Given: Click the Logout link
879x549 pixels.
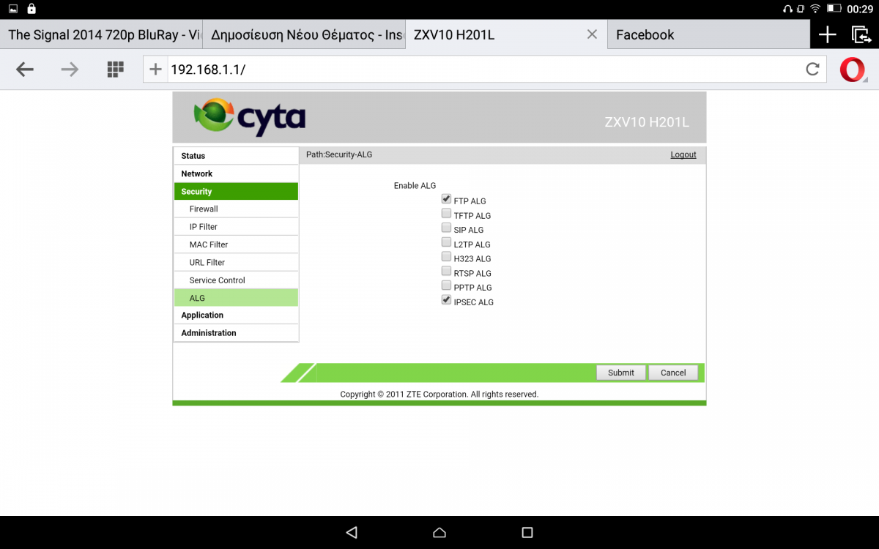Looking at the screenshot, I should [683, 154].
